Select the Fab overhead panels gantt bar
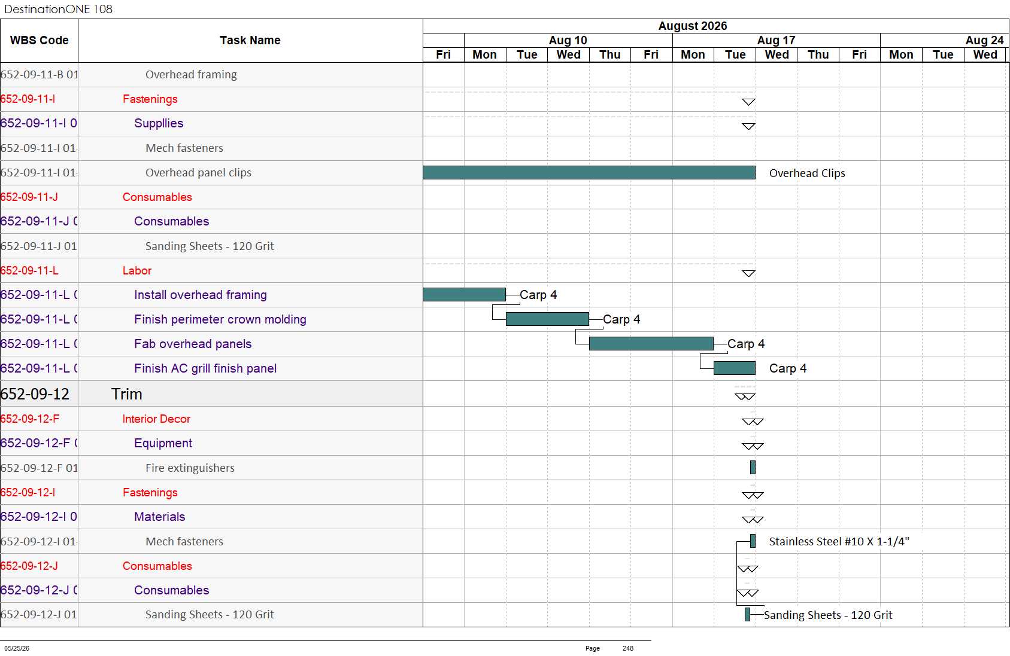Viewport: 1010px width, 656px height. (651, 344)
